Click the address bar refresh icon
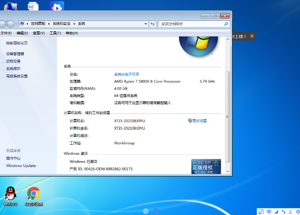The image size is (300, 215). [x=152, y=23]
